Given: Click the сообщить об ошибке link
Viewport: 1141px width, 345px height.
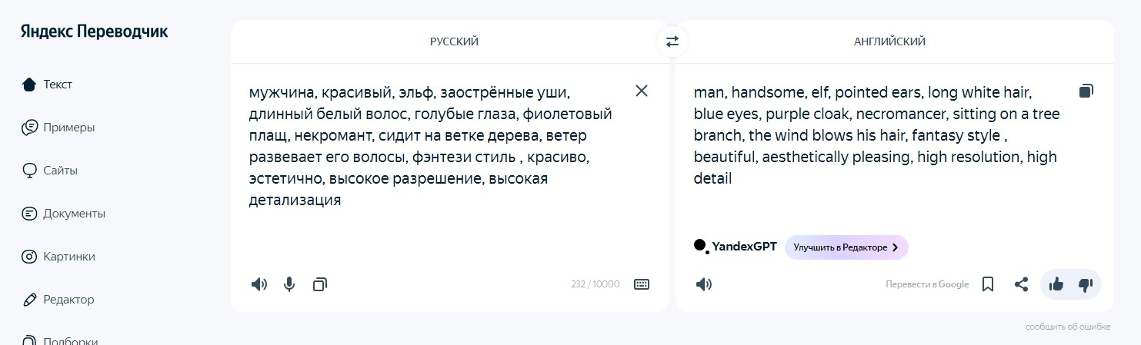Looking at the screenshot, I should [1068, 327].
